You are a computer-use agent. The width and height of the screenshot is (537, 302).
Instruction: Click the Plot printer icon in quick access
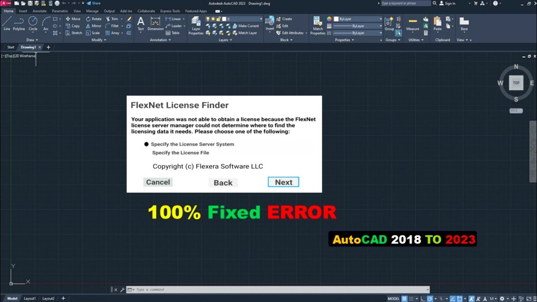click(56, 3)
